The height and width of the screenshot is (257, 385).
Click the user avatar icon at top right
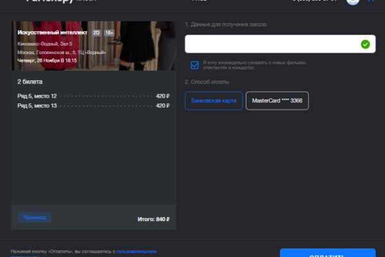[352, 2]
